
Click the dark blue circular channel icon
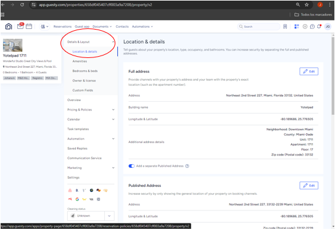pos(91,190)
